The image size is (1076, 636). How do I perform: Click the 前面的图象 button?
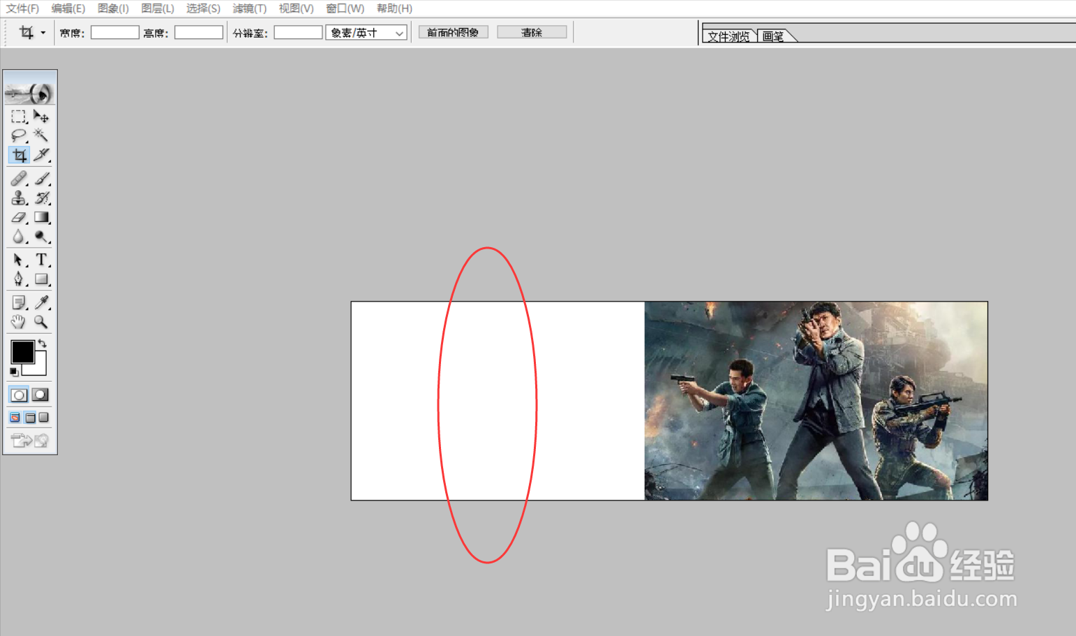tap(454, 32)
